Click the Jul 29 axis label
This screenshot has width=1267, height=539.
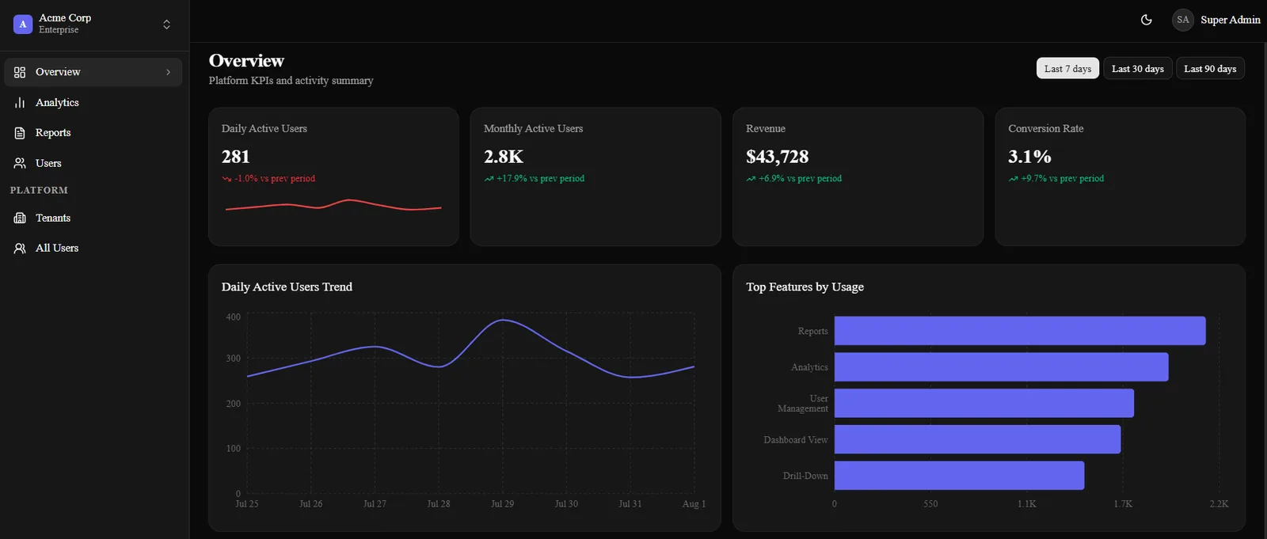click(x=502, y=504)
